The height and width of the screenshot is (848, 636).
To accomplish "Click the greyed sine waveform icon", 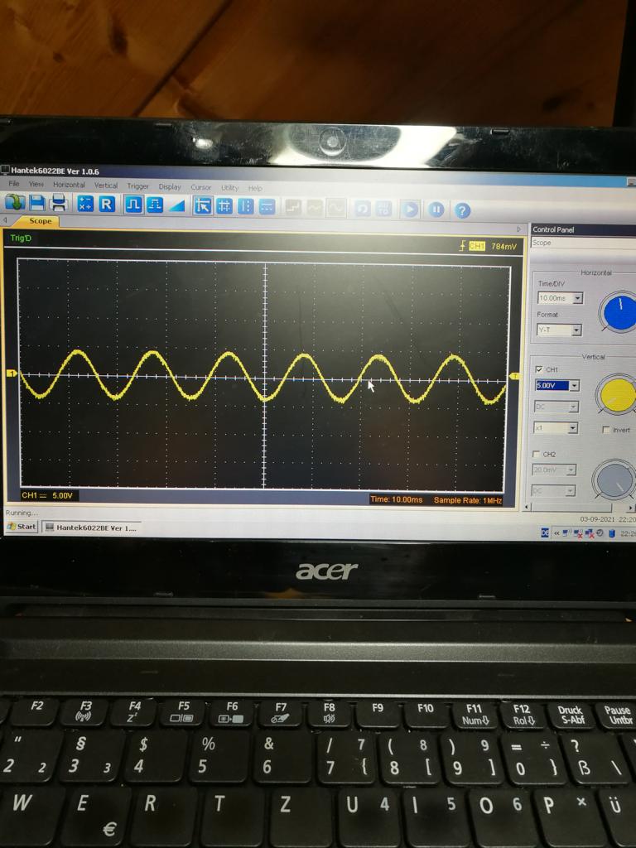I will coord(336,208).
